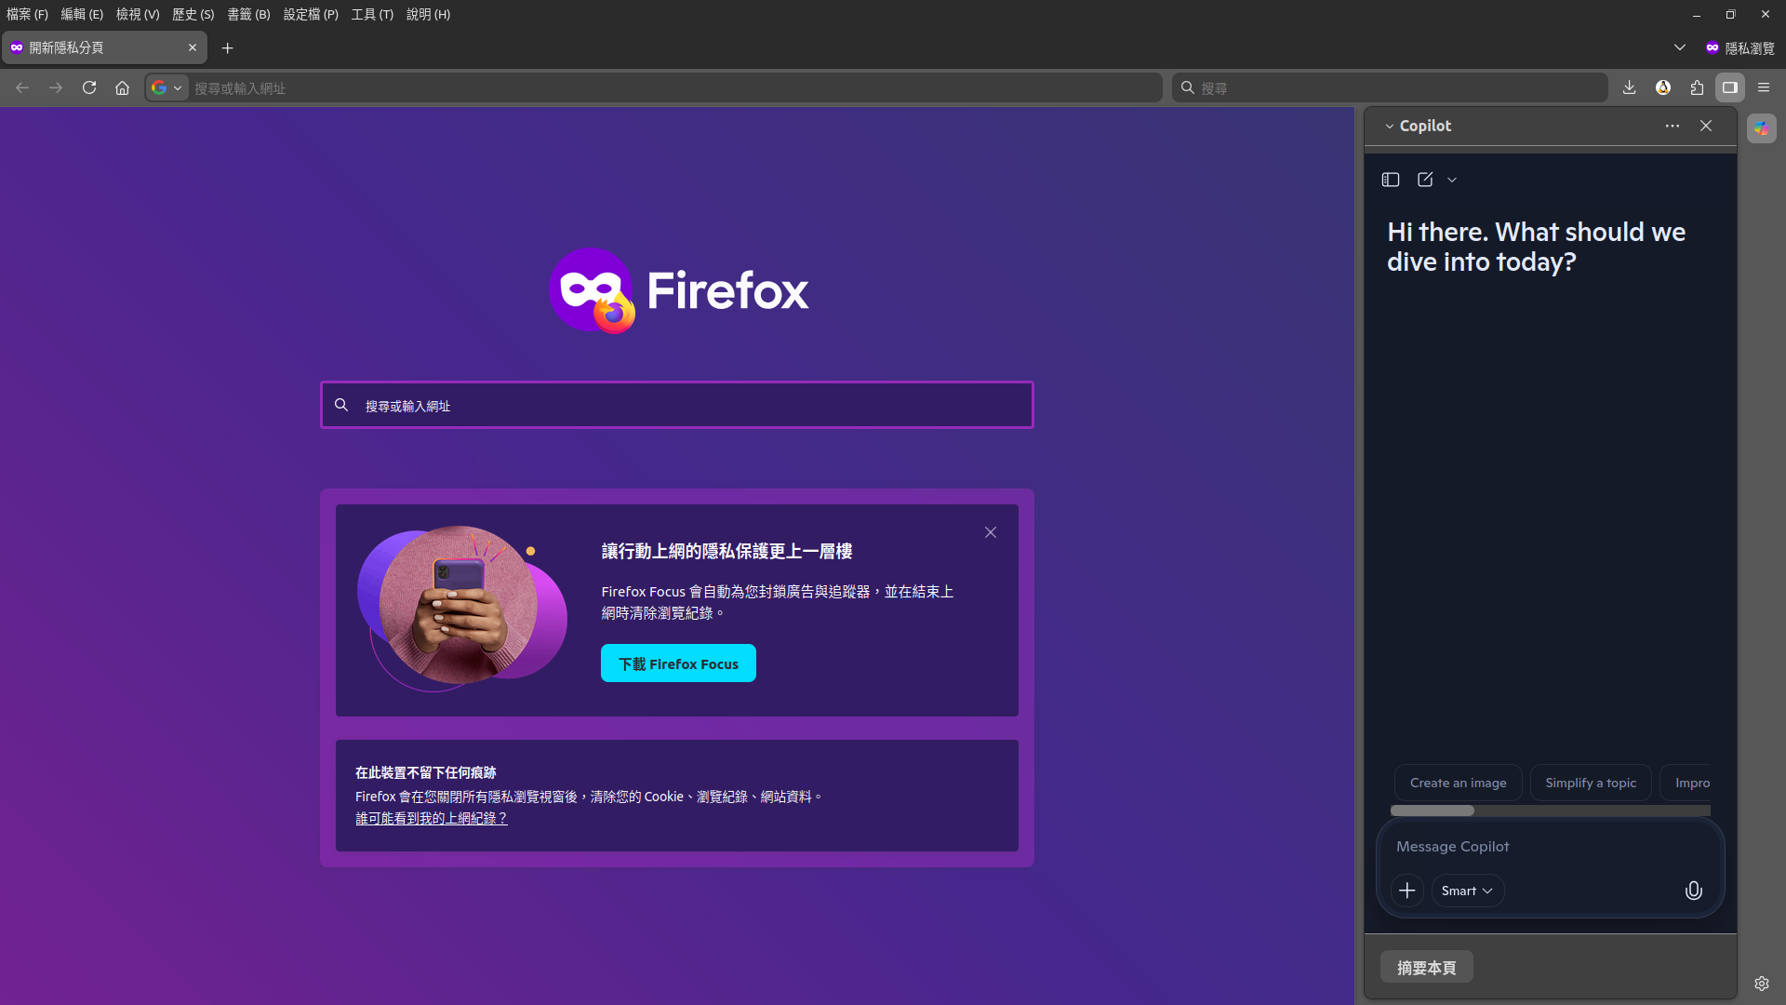
Task: Click the 摘要本頁 button
Action: click(x=1427, y=968)
